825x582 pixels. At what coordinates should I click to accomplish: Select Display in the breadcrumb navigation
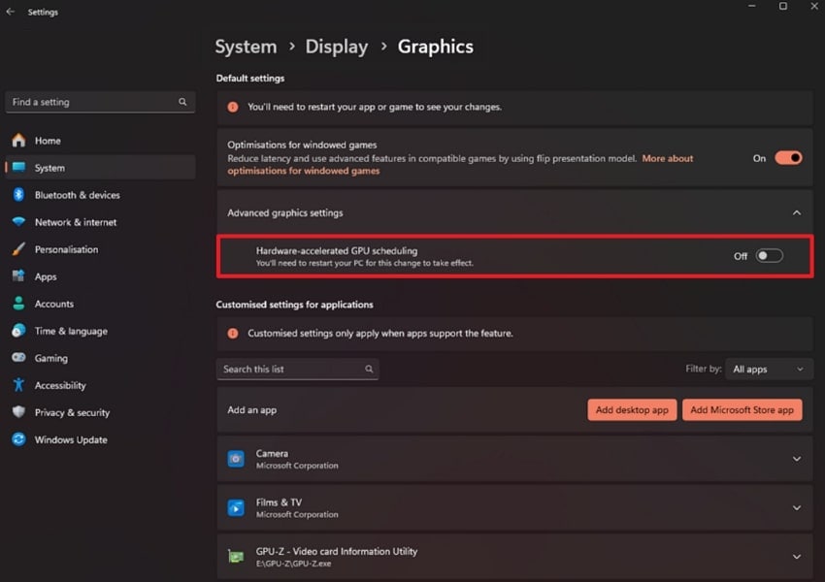337,46
